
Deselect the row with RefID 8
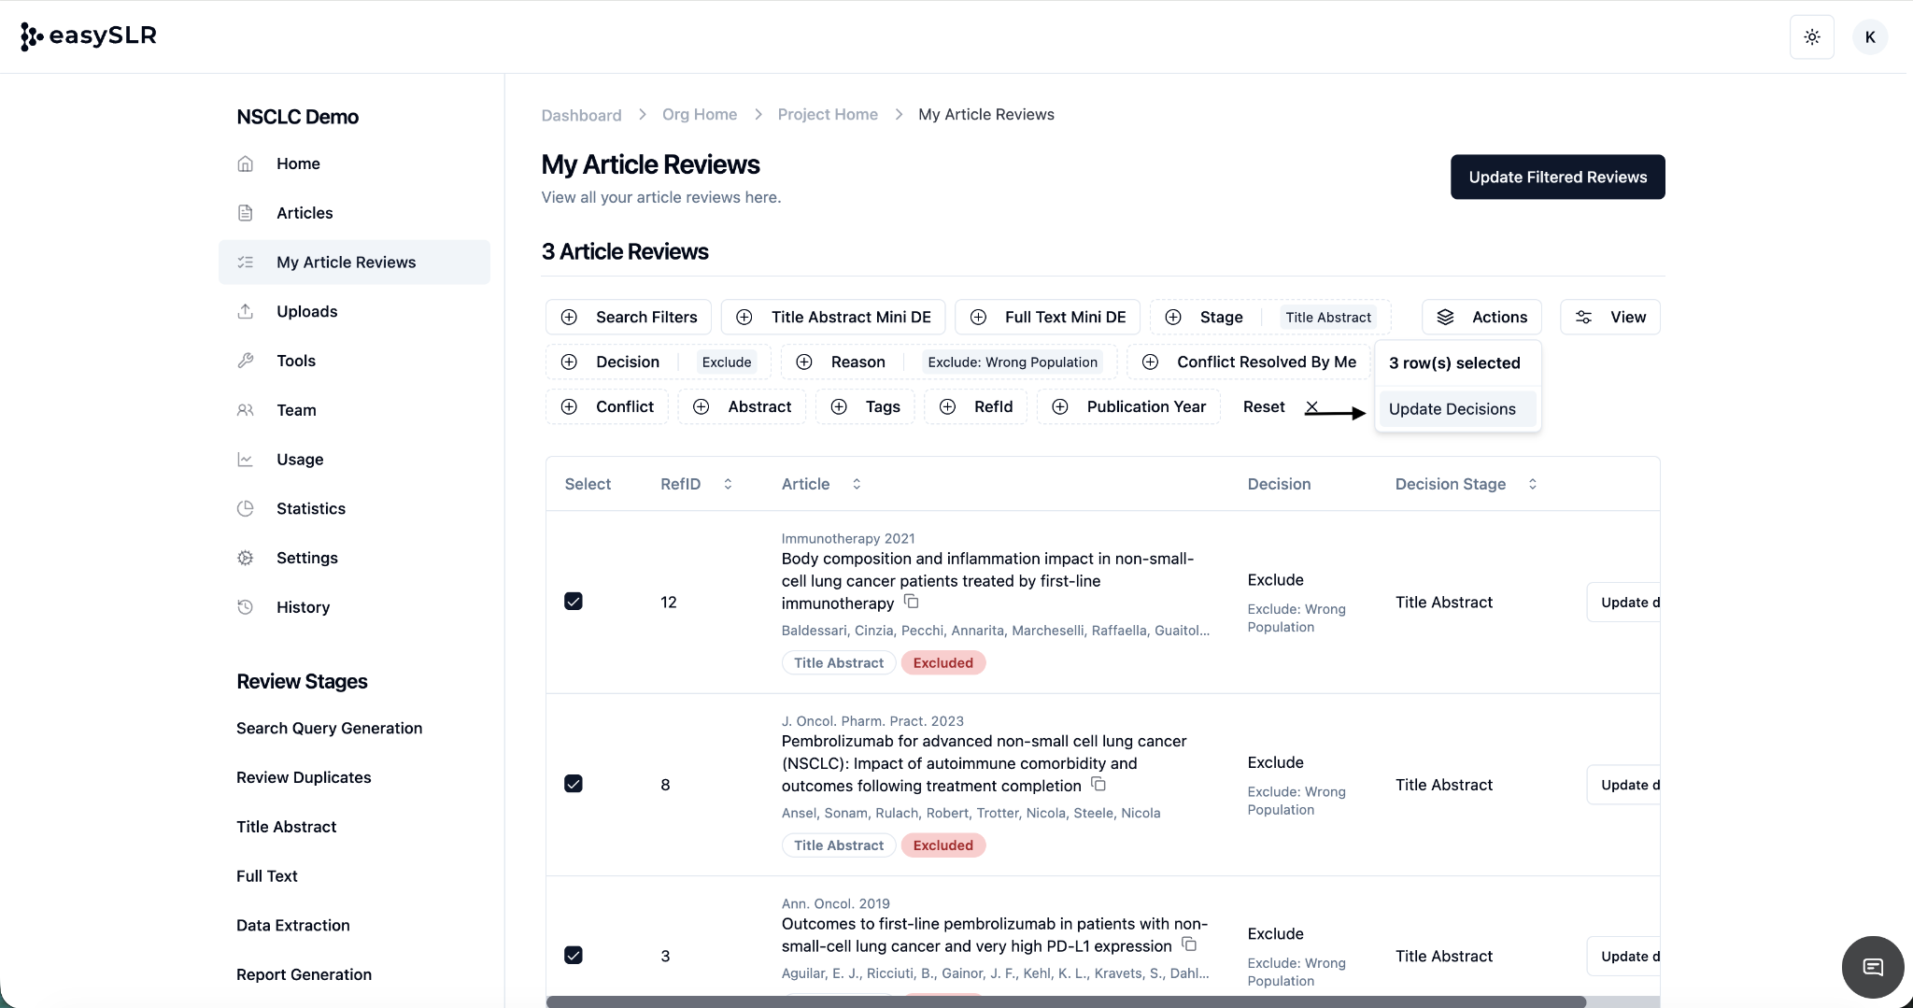point(574,784)
